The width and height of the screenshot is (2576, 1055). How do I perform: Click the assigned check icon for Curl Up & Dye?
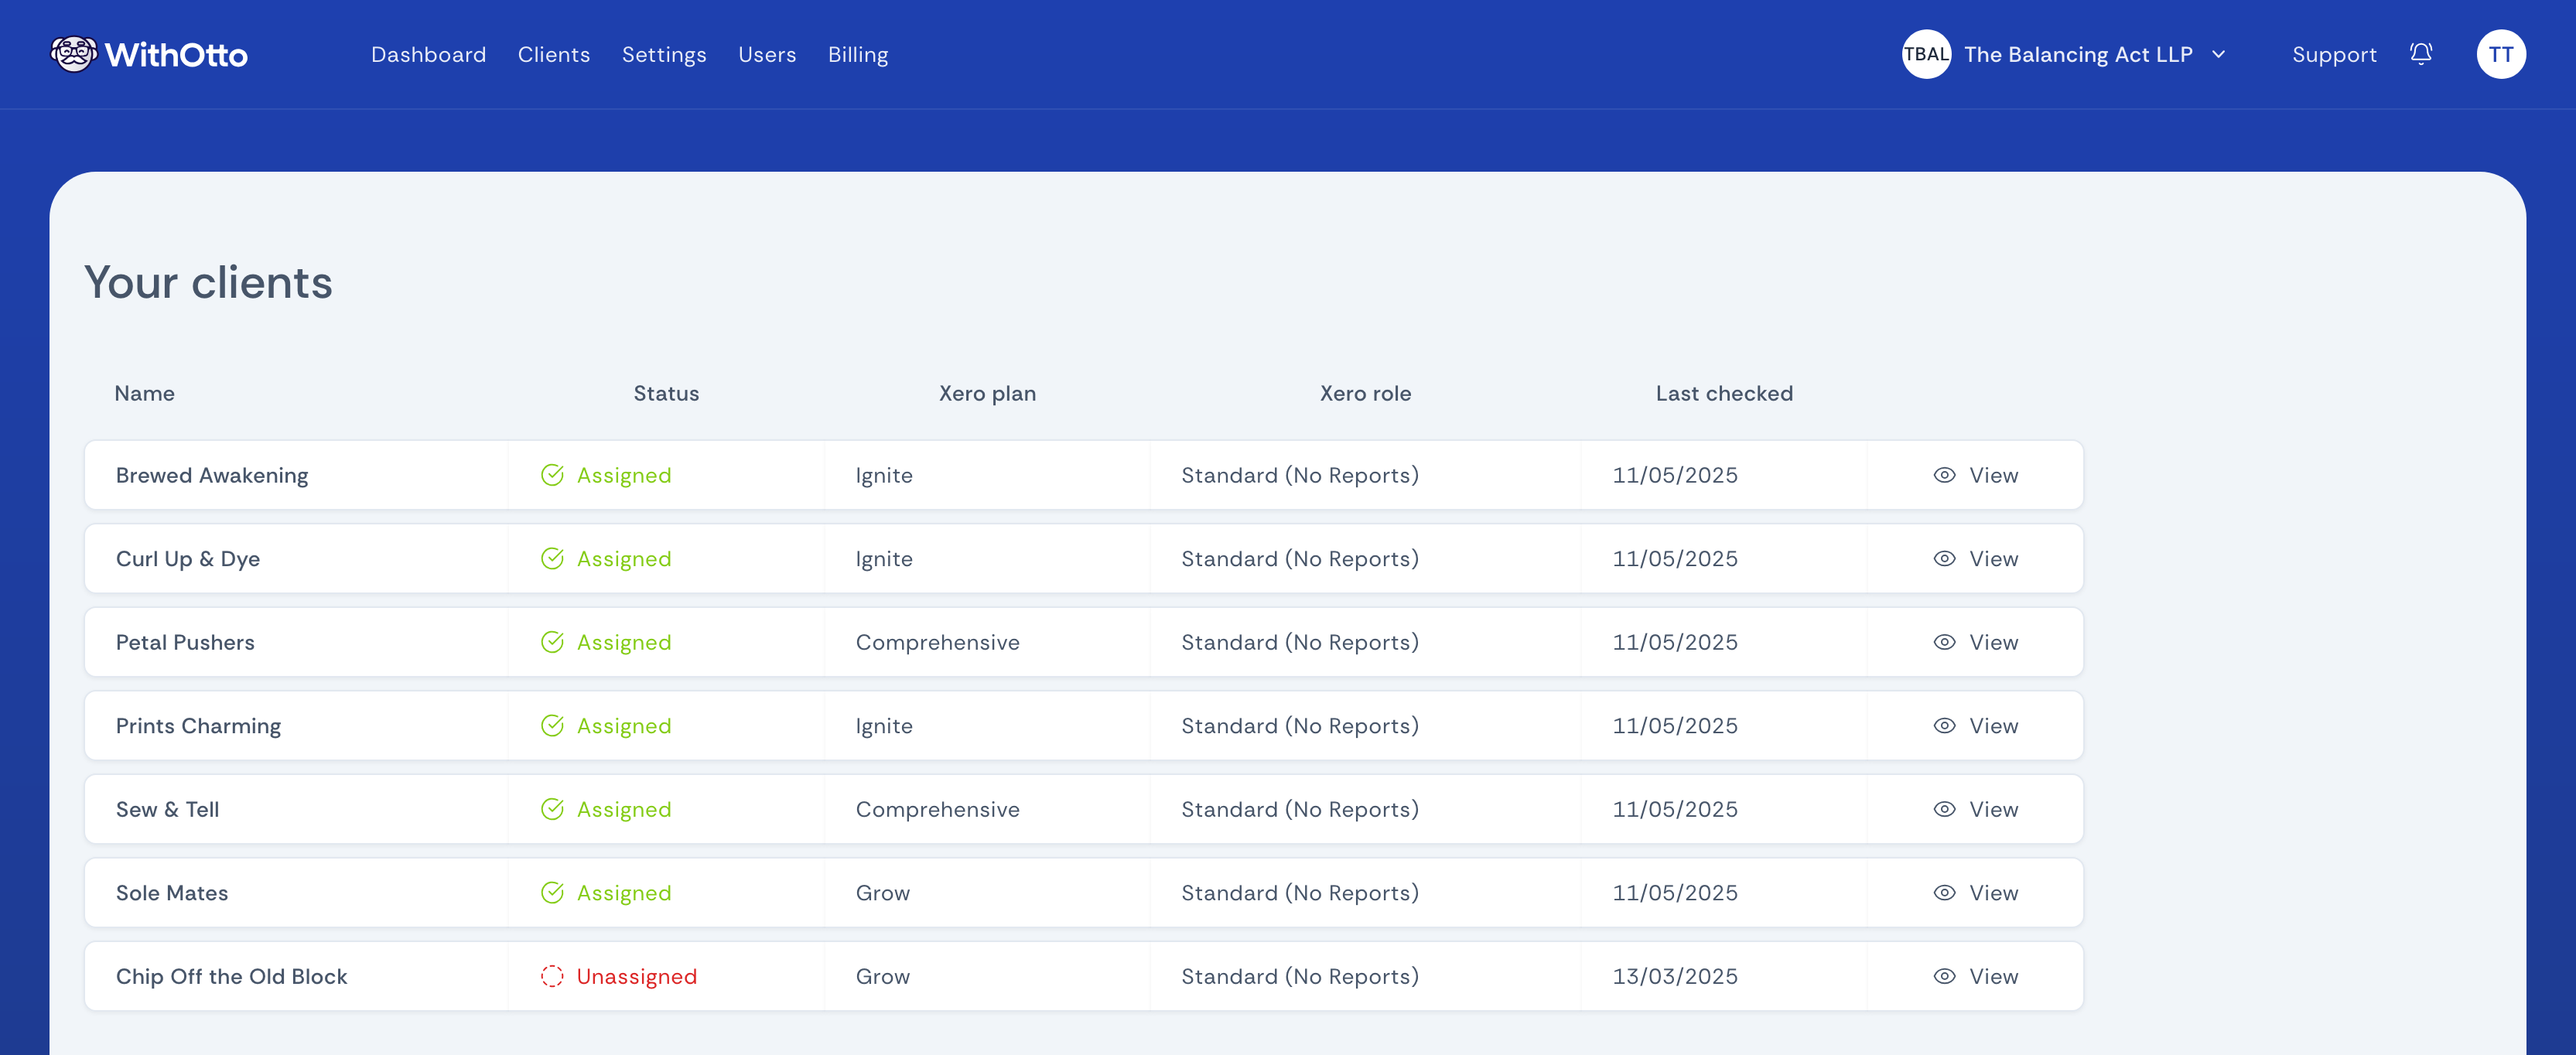[x=552, y=559]
